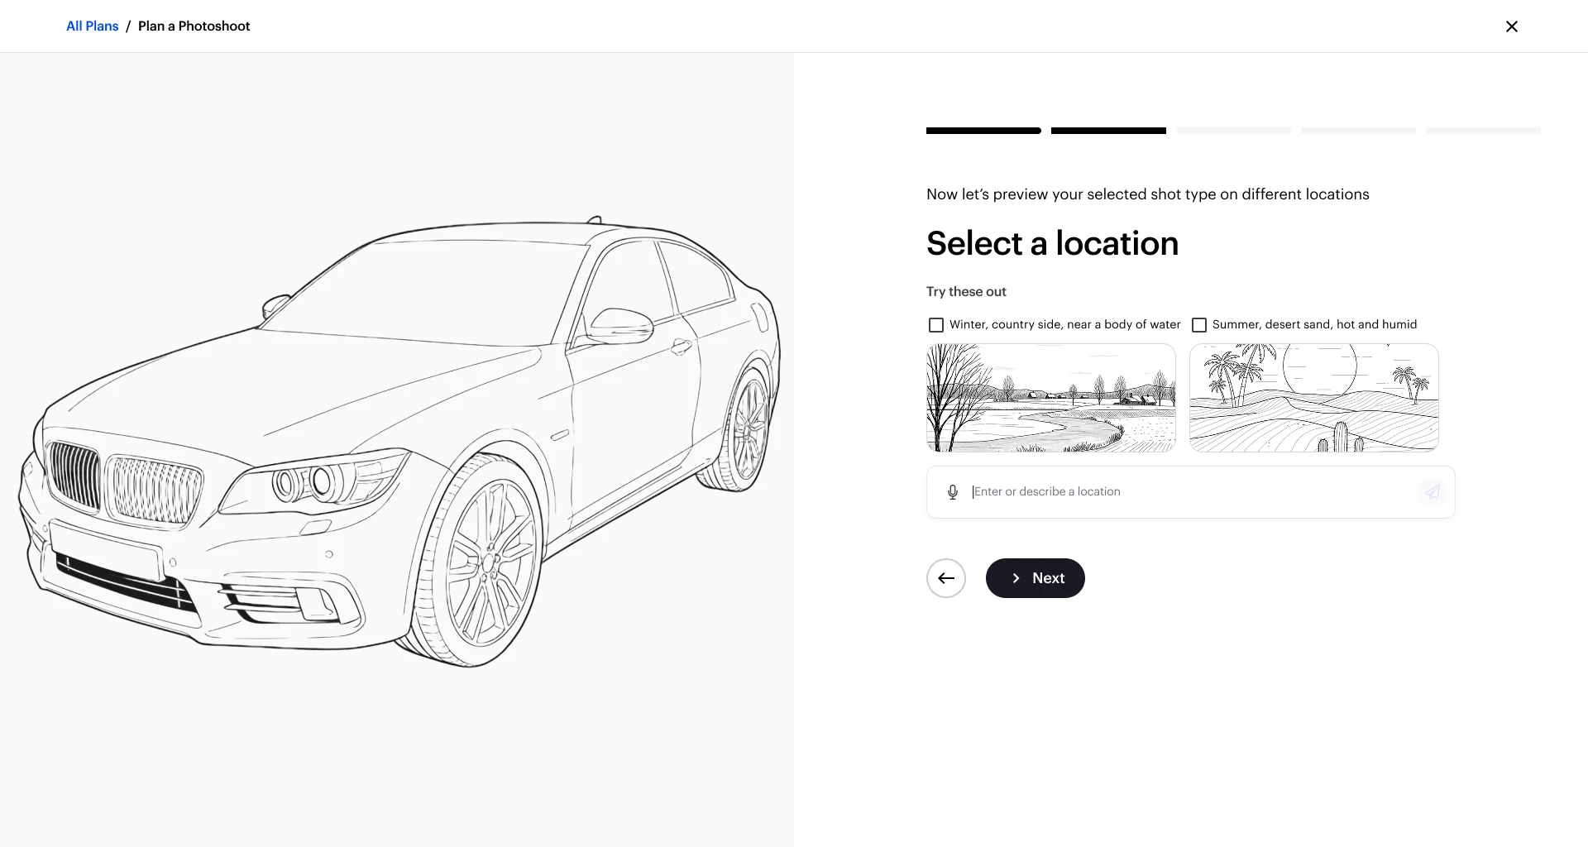Open the All Plans breadcrumb link
This screenshot has width=1588, height=847.
click(93, 26)
